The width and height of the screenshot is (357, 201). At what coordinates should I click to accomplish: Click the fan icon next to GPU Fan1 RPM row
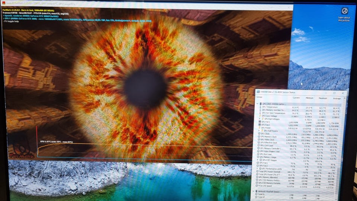(260, 122)
